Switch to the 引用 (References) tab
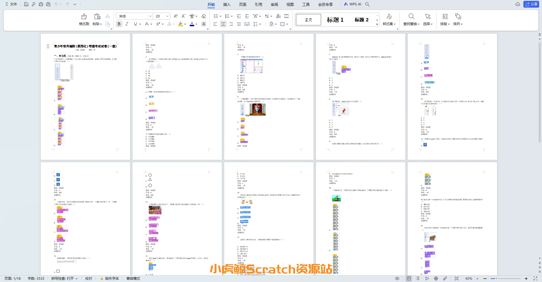Viewport: 542px width, 282px height. click(258, 5)
